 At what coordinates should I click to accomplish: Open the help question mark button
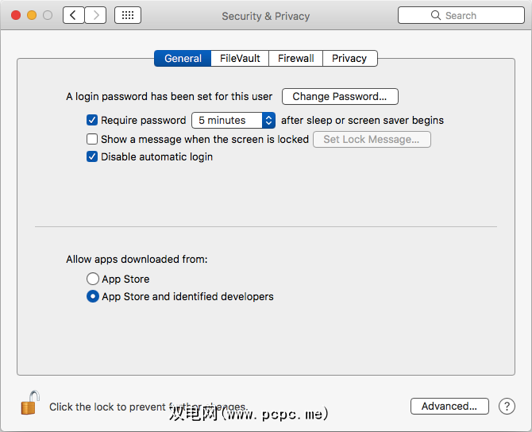click(507, 406)
